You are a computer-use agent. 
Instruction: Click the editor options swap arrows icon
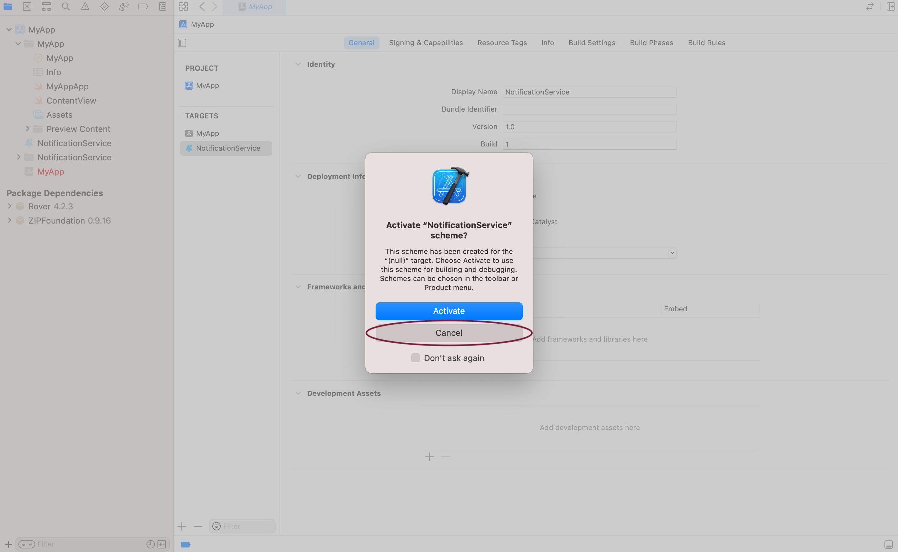[870, 6]
